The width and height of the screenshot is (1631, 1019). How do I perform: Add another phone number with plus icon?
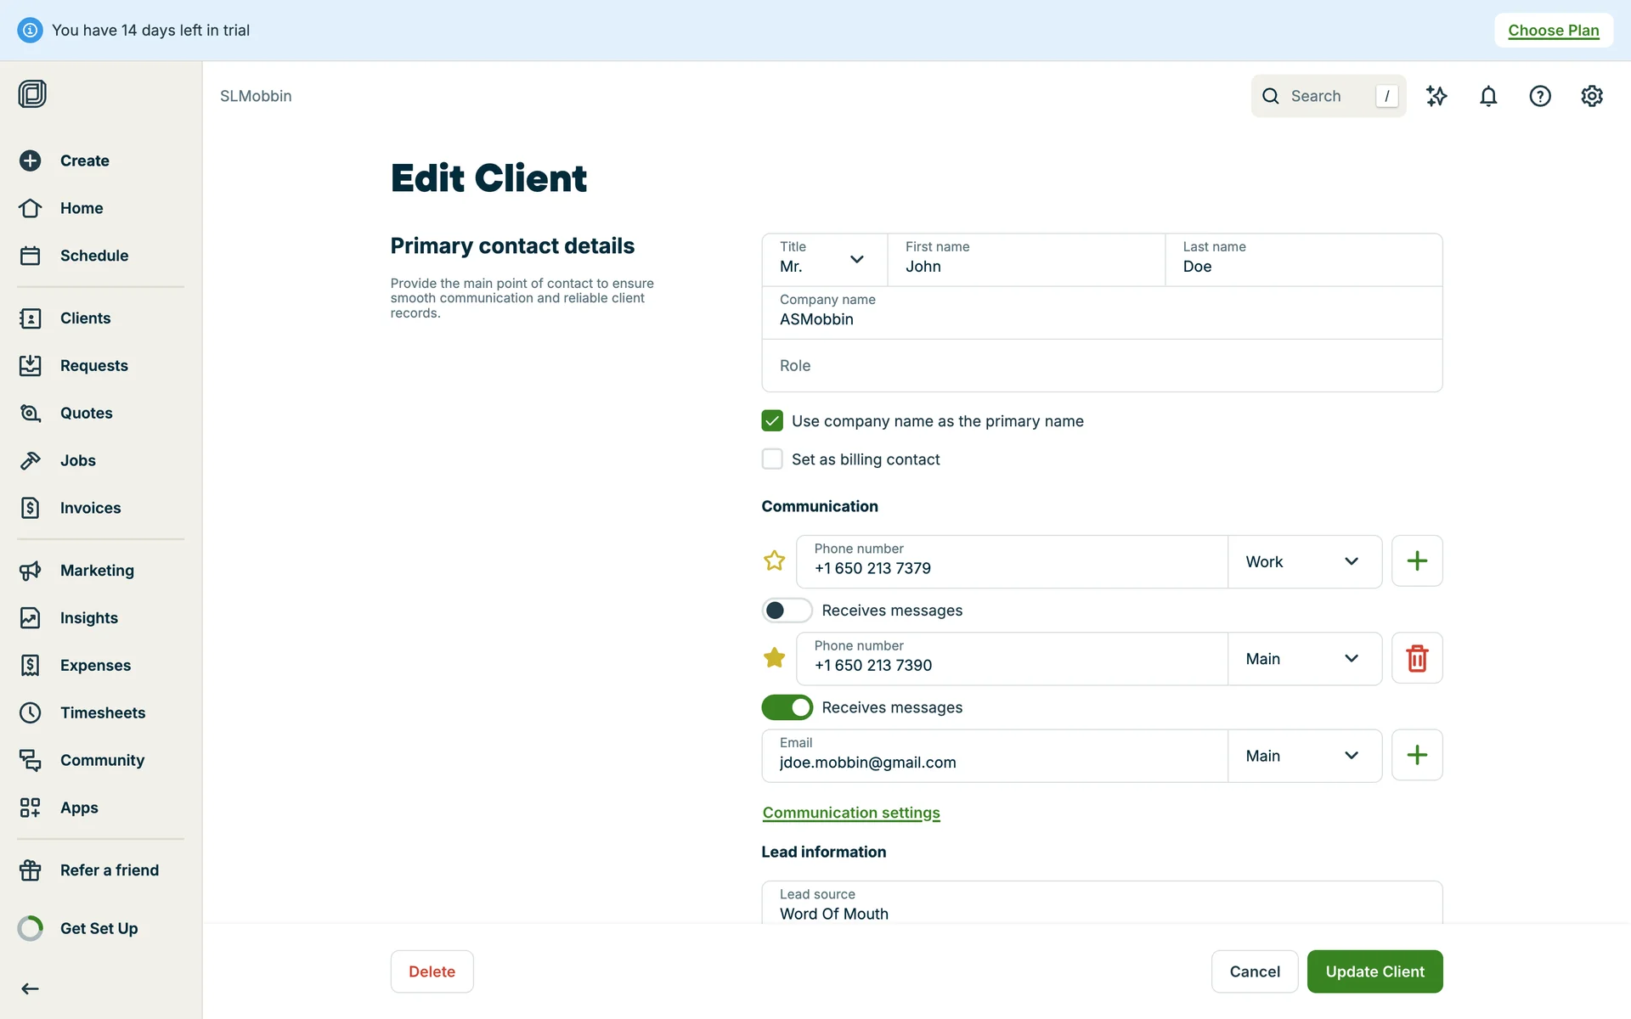click(1417, 561)
